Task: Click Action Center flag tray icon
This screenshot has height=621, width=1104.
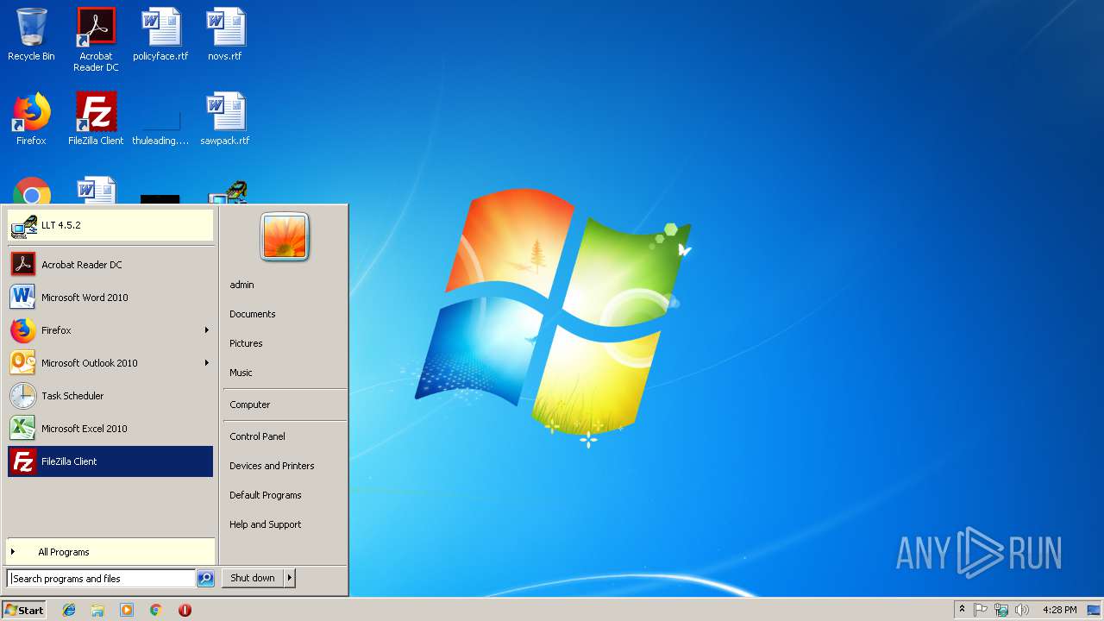Action: tap(981, 610)
